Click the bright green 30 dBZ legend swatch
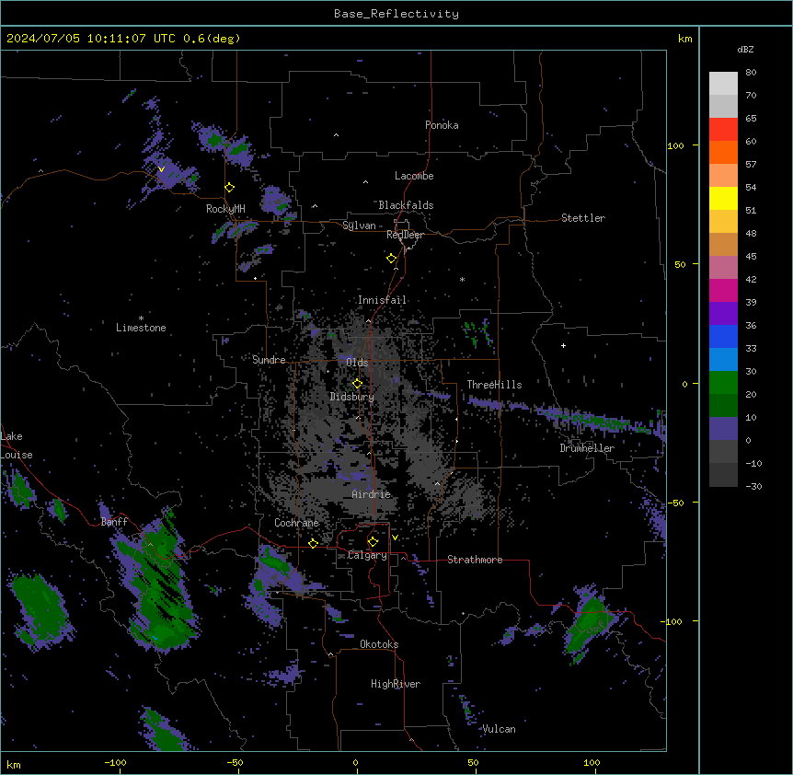The image size is (793, 775). 723,383
